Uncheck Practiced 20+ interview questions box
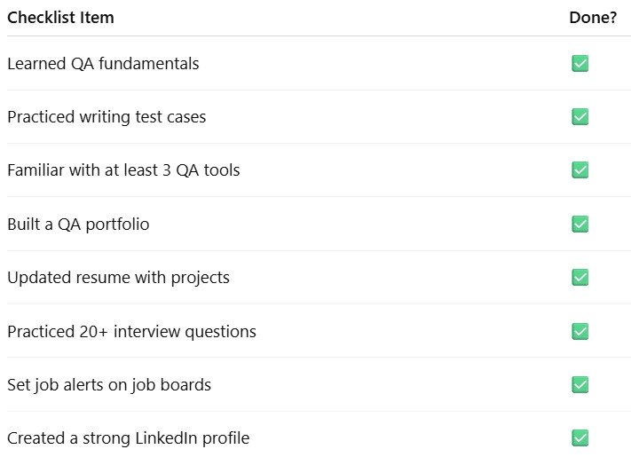The width and height of the screenshot is (631, 465). pos(580,332)
